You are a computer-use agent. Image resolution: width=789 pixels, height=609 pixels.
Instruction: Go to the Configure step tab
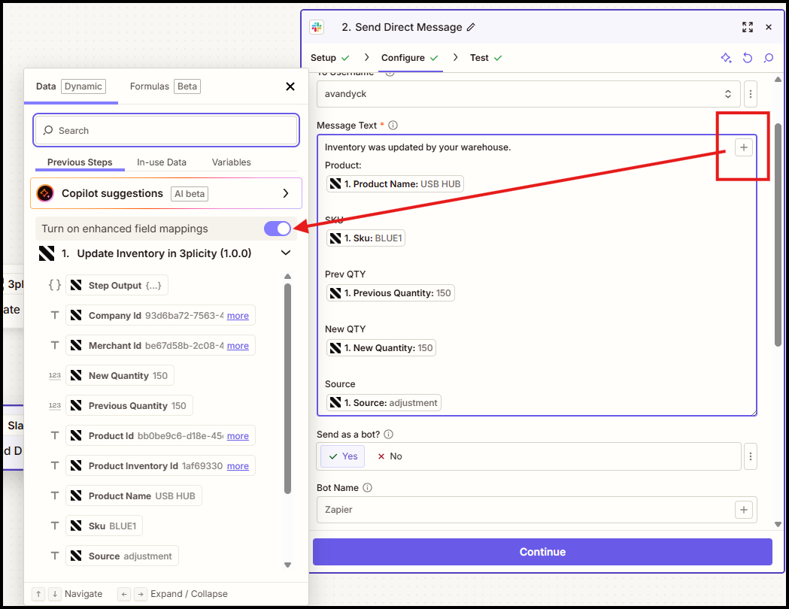click(x=410, y=58)
